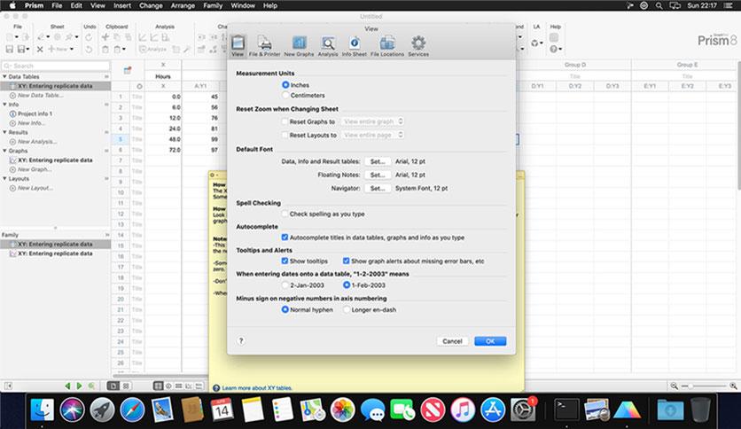Viewport: 741px width, 429px height.
Task: Select Project info 1 in navigator
Action: click(35, 113)
